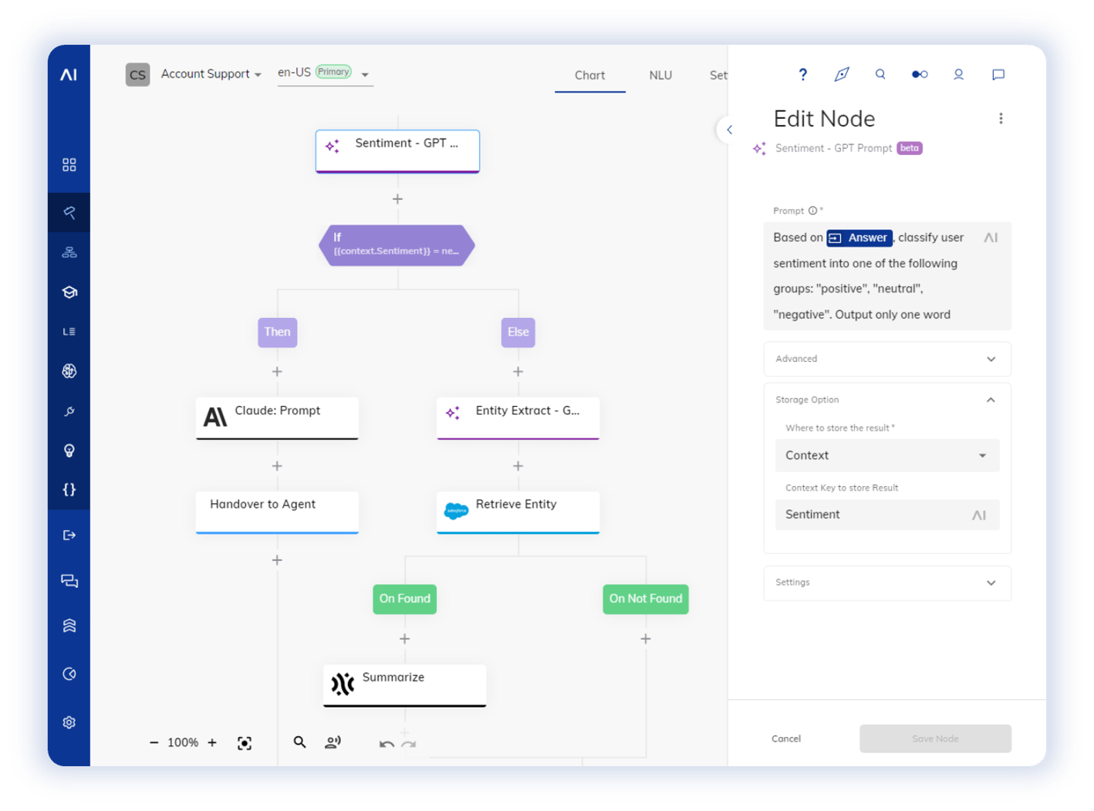1094x811 pixels.
Task: Click the flow hierarchy icon in sidebar
Action: tap(69, 252)
